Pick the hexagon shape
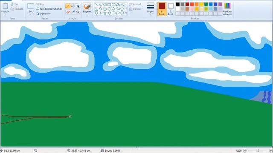Image resolution: width=273 pixels, height=153 pixels. [x=109, y=9]
